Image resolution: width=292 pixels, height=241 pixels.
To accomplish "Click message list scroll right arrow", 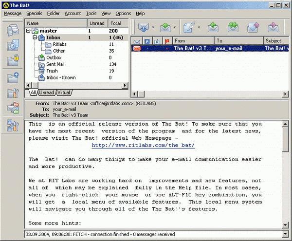I will tap(285, 94).
